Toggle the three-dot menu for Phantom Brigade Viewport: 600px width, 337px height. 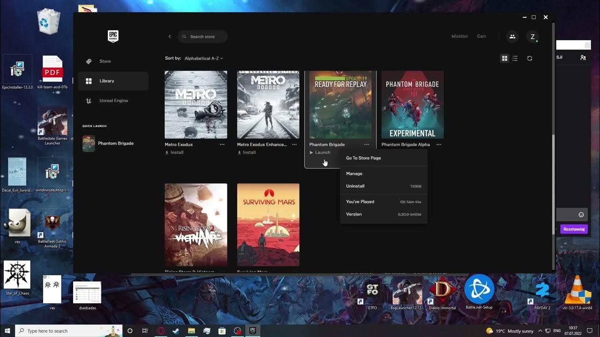click(x=367, y=145)
